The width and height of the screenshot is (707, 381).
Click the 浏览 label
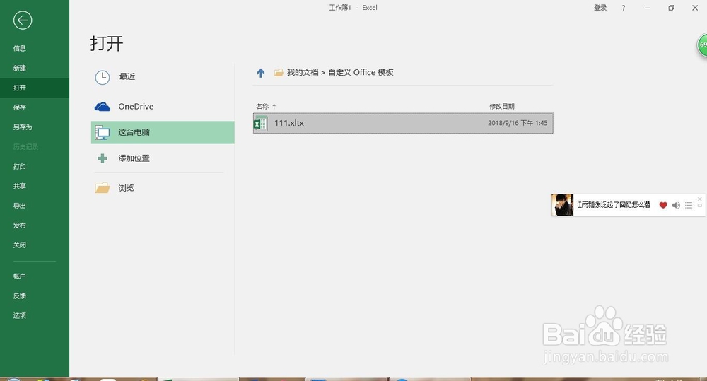pyautogui.click(x=127, y=188)
